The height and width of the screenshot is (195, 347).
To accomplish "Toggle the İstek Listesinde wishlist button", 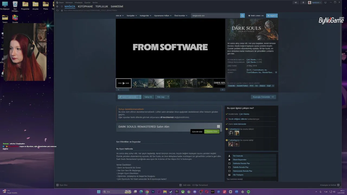I will coord(128,97).
